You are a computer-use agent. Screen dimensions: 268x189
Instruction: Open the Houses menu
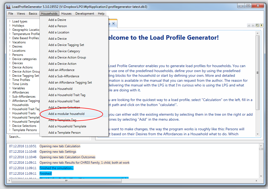click(66, 14)
